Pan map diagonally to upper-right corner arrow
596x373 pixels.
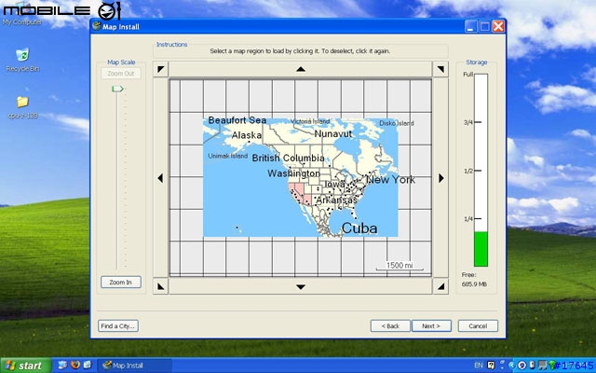coord(440,69)
